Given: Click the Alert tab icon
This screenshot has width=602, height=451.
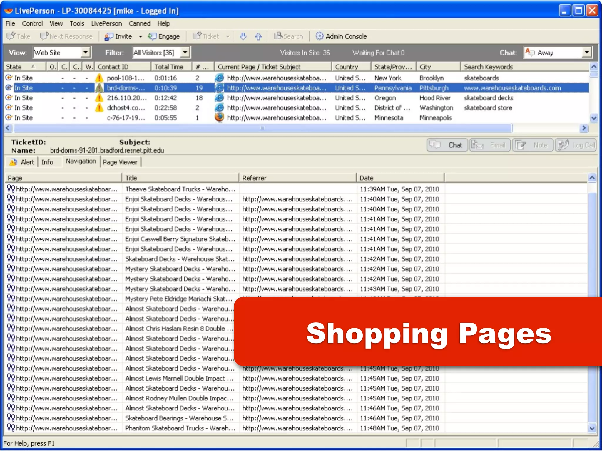Looking at the screenshot, I should [13, 162].
